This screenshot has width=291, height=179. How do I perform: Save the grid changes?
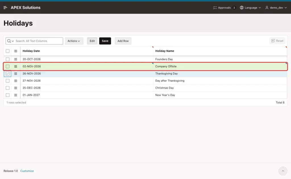[105, 41]
